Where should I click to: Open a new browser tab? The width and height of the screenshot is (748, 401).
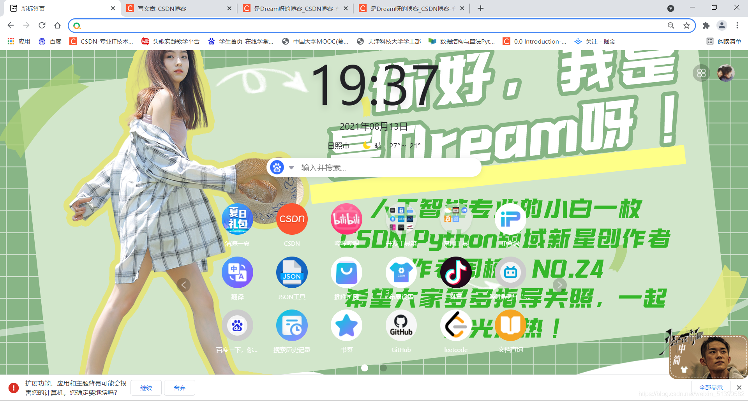[x=481, y=9]
